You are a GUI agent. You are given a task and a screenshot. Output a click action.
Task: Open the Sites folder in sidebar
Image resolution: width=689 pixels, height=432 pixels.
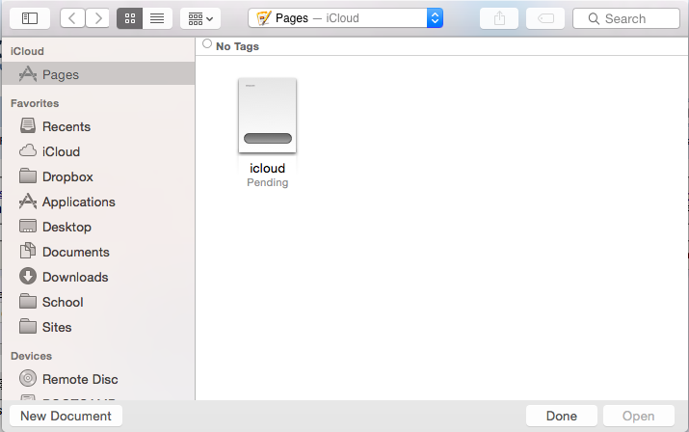pyautogui.click(x=98, y=327)
